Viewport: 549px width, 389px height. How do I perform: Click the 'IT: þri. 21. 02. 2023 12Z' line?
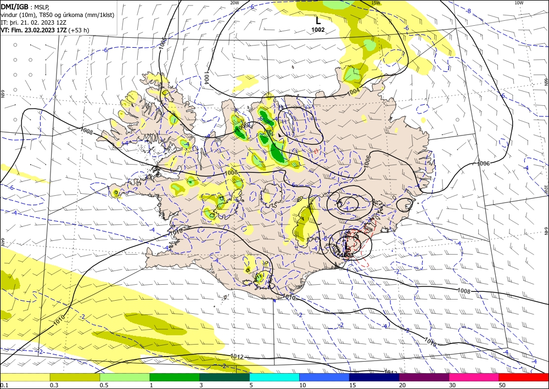(33, 22)
